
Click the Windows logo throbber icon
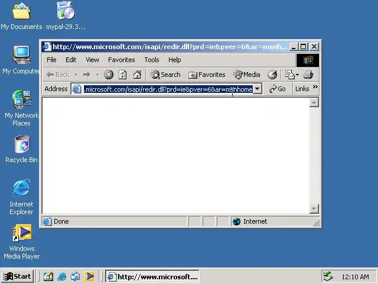[x=308, y=60]
